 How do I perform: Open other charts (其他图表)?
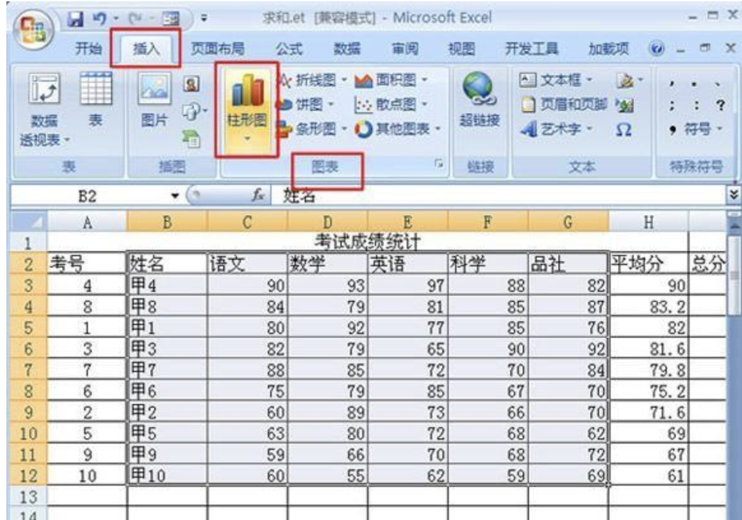398,129
